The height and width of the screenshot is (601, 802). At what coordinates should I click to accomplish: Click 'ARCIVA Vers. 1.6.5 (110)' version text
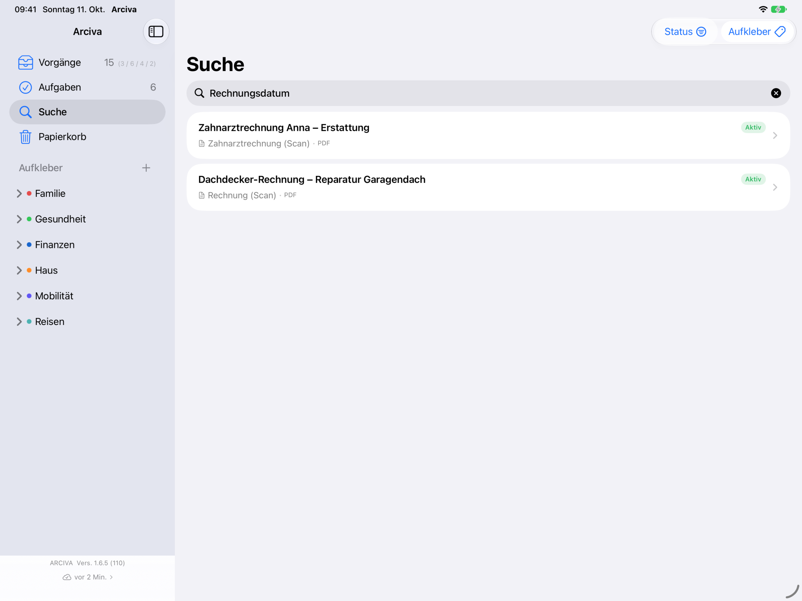pos(87,563)
